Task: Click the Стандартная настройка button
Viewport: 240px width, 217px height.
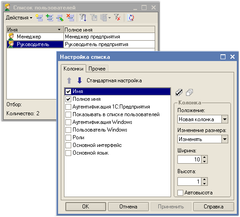Action: (x=114, y=80)
